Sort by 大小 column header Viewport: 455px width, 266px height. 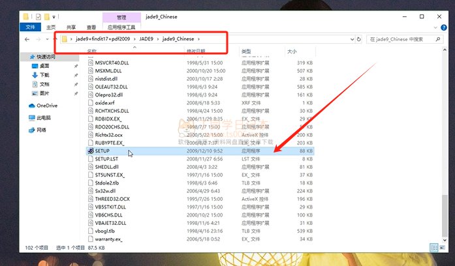coord(292,52)
